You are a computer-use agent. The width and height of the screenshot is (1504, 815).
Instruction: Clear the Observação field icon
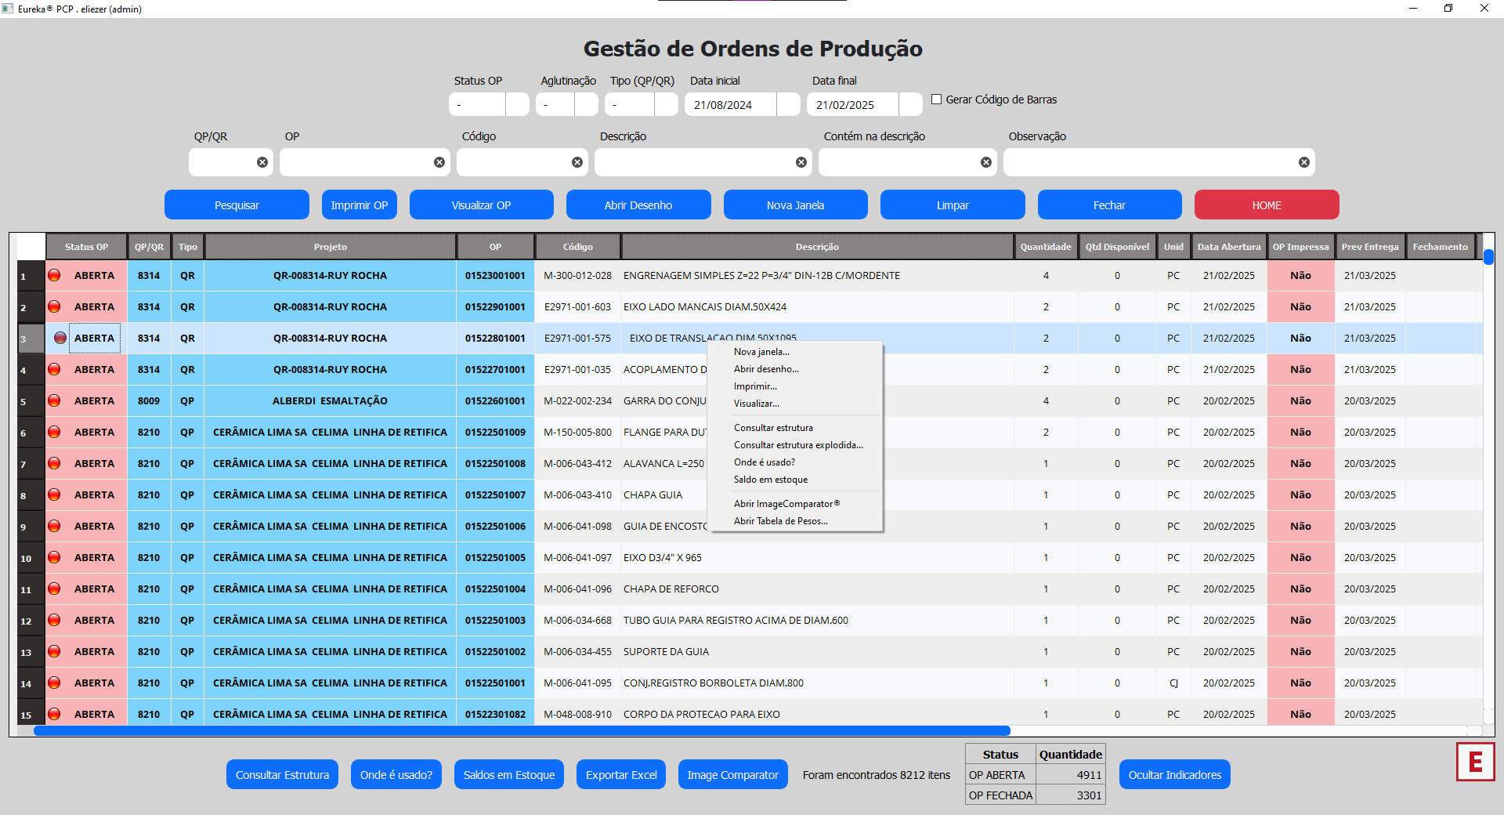pyautogui.click(x=1304, y=162)
